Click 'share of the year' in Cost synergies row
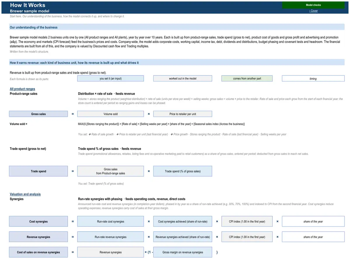Screen dimensions: 350x259 [313, 221]
